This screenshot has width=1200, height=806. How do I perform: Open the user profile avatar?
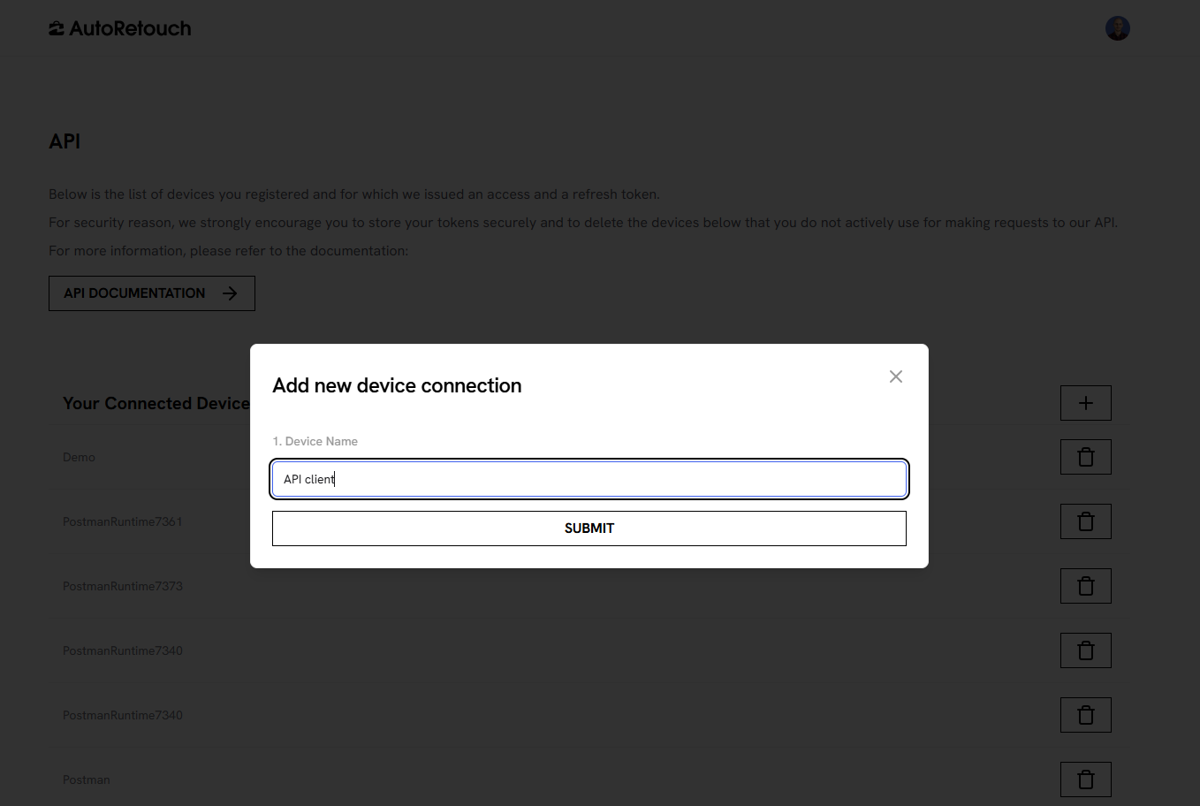1118,28
